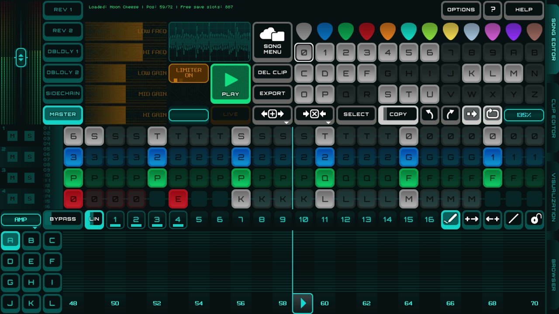Screen dimensions: 559x314
Task: Pick clip slot 0 in clip palette
Action: [x=304, y=53]
